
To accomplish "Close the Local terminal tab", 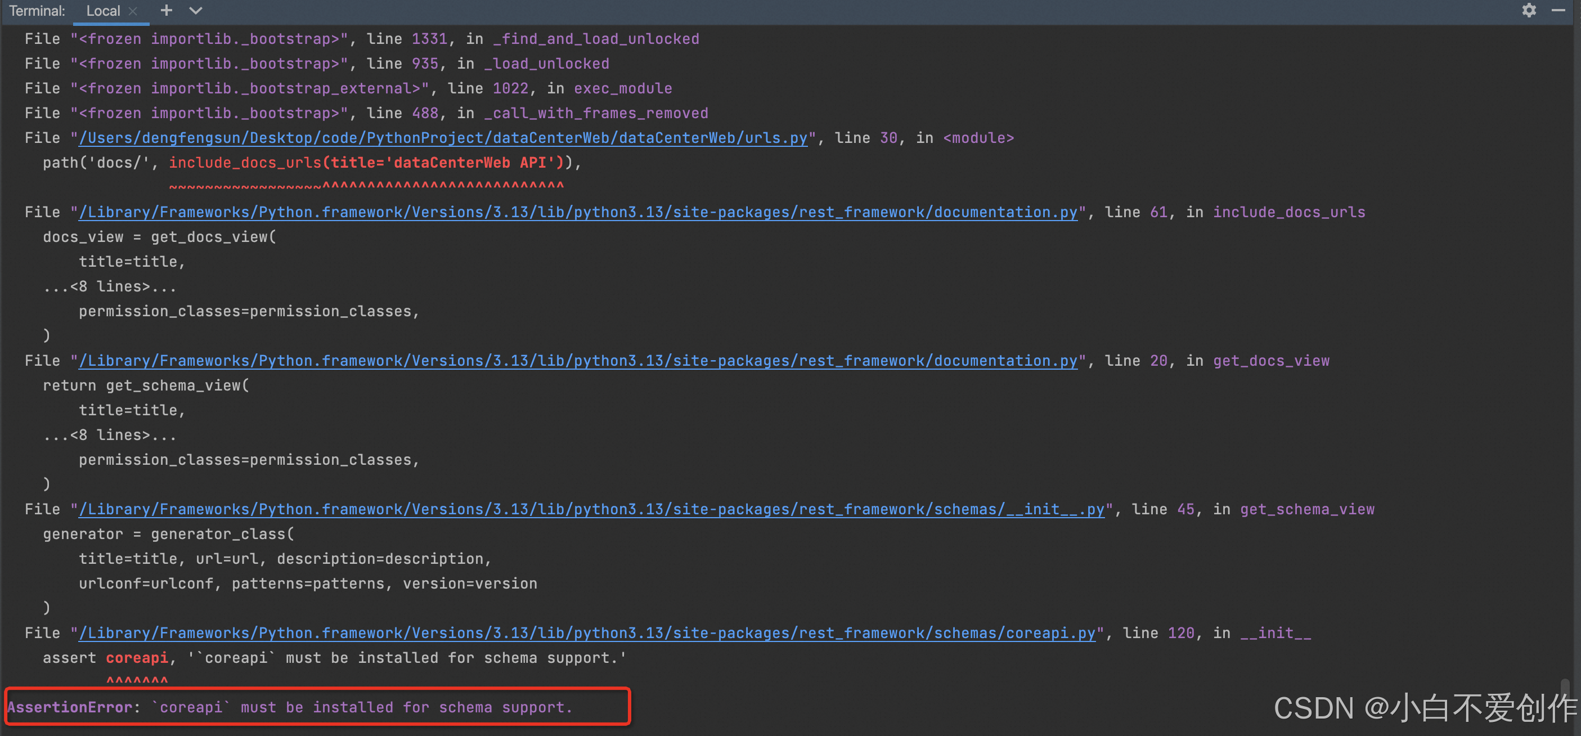I will [x=133, y=11].
